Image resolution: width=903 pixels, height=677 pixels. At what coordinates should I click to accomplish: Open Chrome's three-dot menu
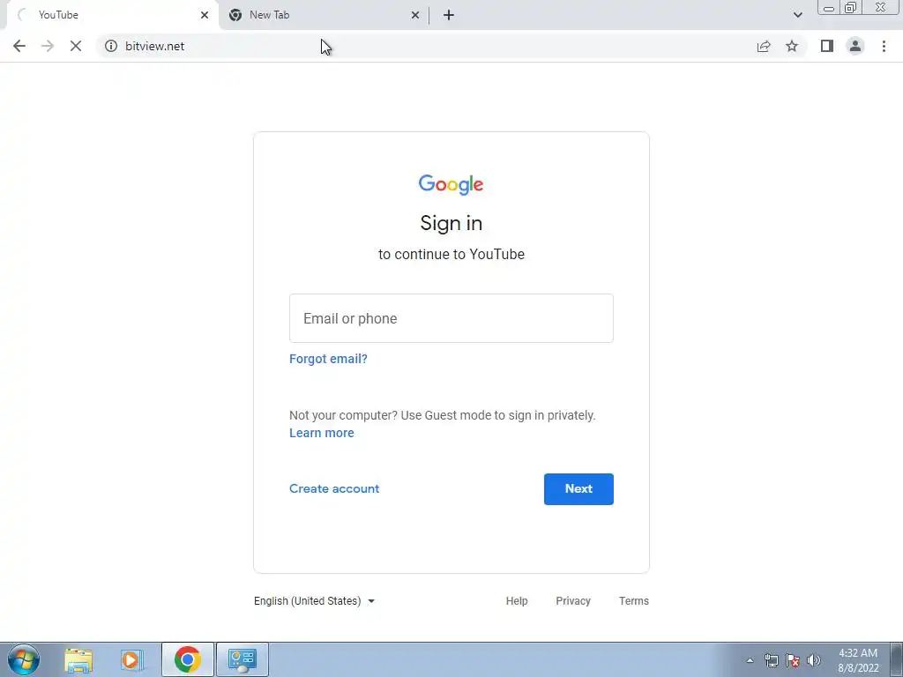884,46
